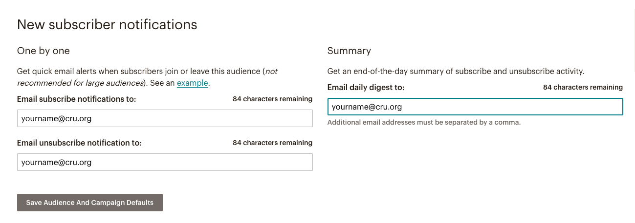Click the italic 'not recommended for large audiences' note

click(x=81, y=83)
